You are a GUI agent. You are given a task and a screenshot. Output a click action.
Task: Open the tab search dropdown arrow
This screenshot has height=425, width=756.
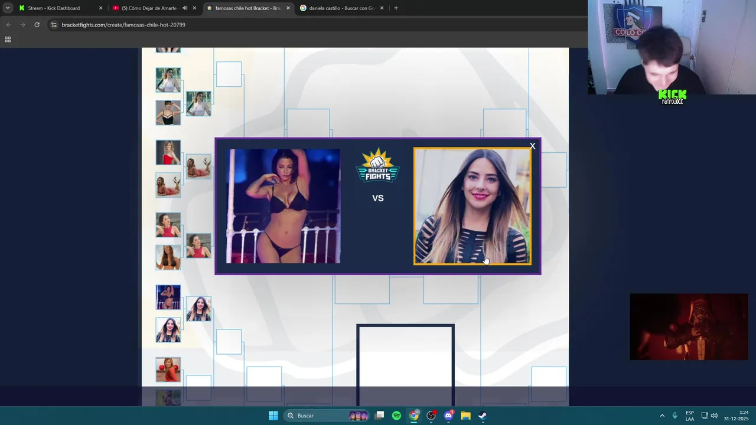(7, 8)
